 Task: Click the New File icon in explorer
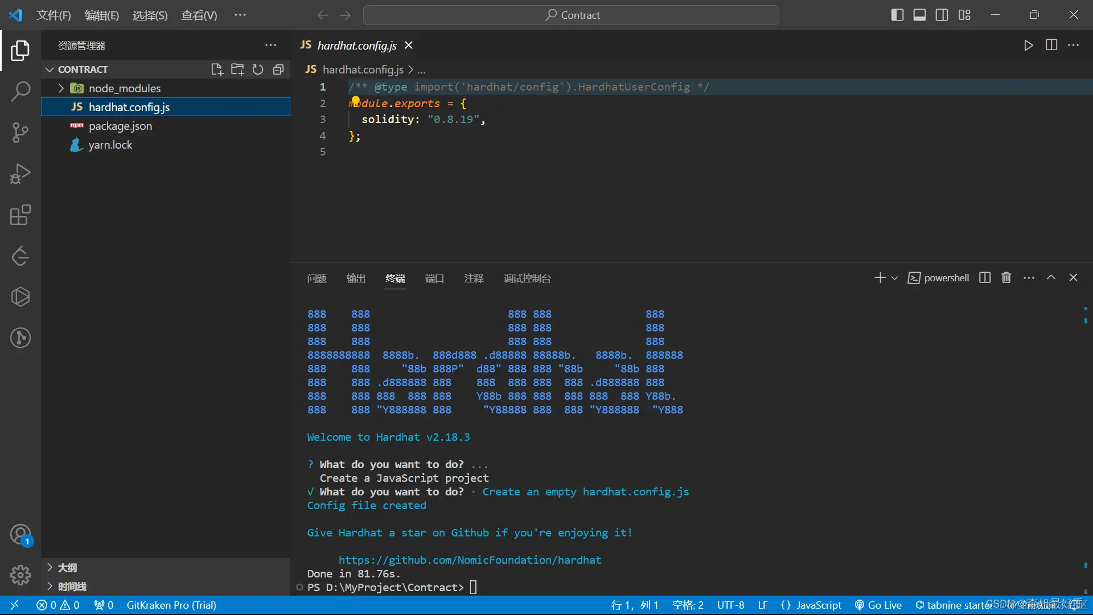click(x=216, y=69)
